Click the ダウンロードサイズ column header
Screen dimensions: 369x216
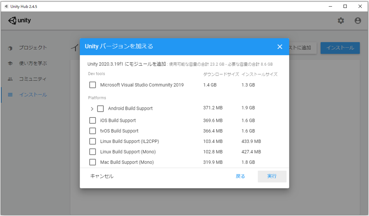pos(221,74)
